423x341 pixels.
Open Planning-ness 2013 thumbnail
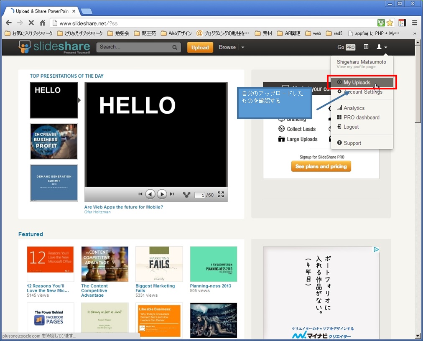214,264
